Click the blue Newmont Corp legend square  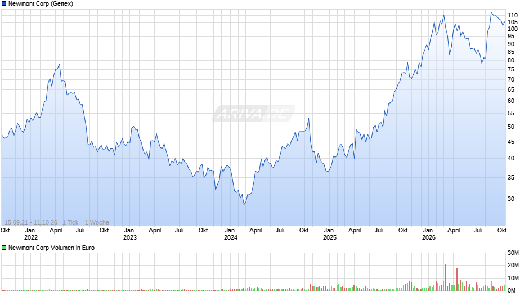[x=4, y=4]
